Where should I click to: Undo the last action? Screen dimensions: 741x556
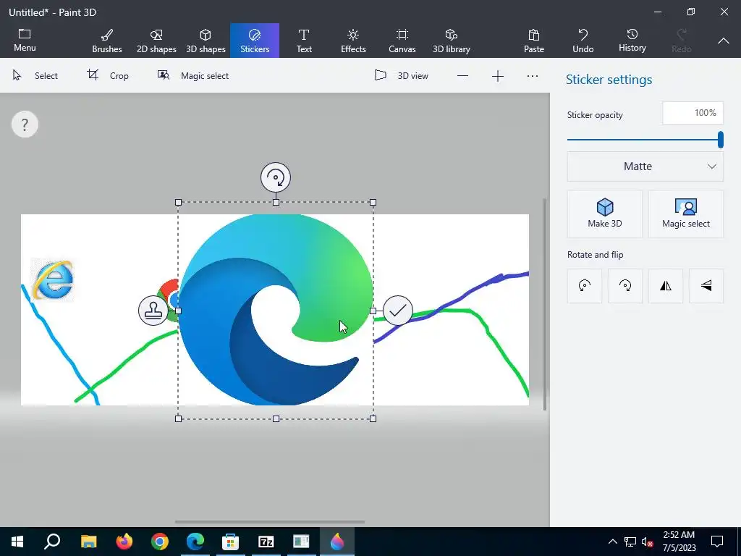click(583, 41)
